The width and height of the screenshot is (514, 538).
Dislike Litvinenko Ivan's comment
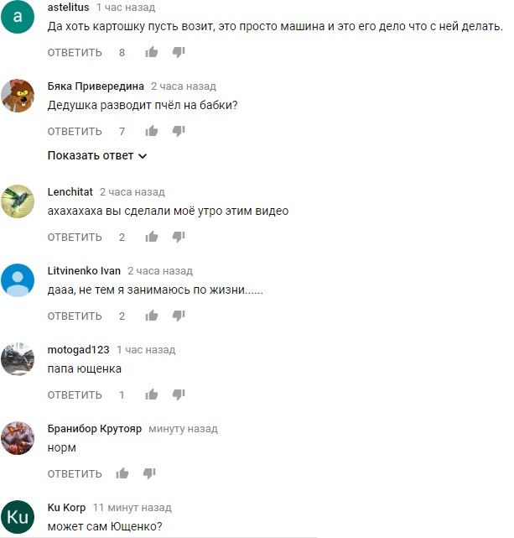click(x=179, y=316)
